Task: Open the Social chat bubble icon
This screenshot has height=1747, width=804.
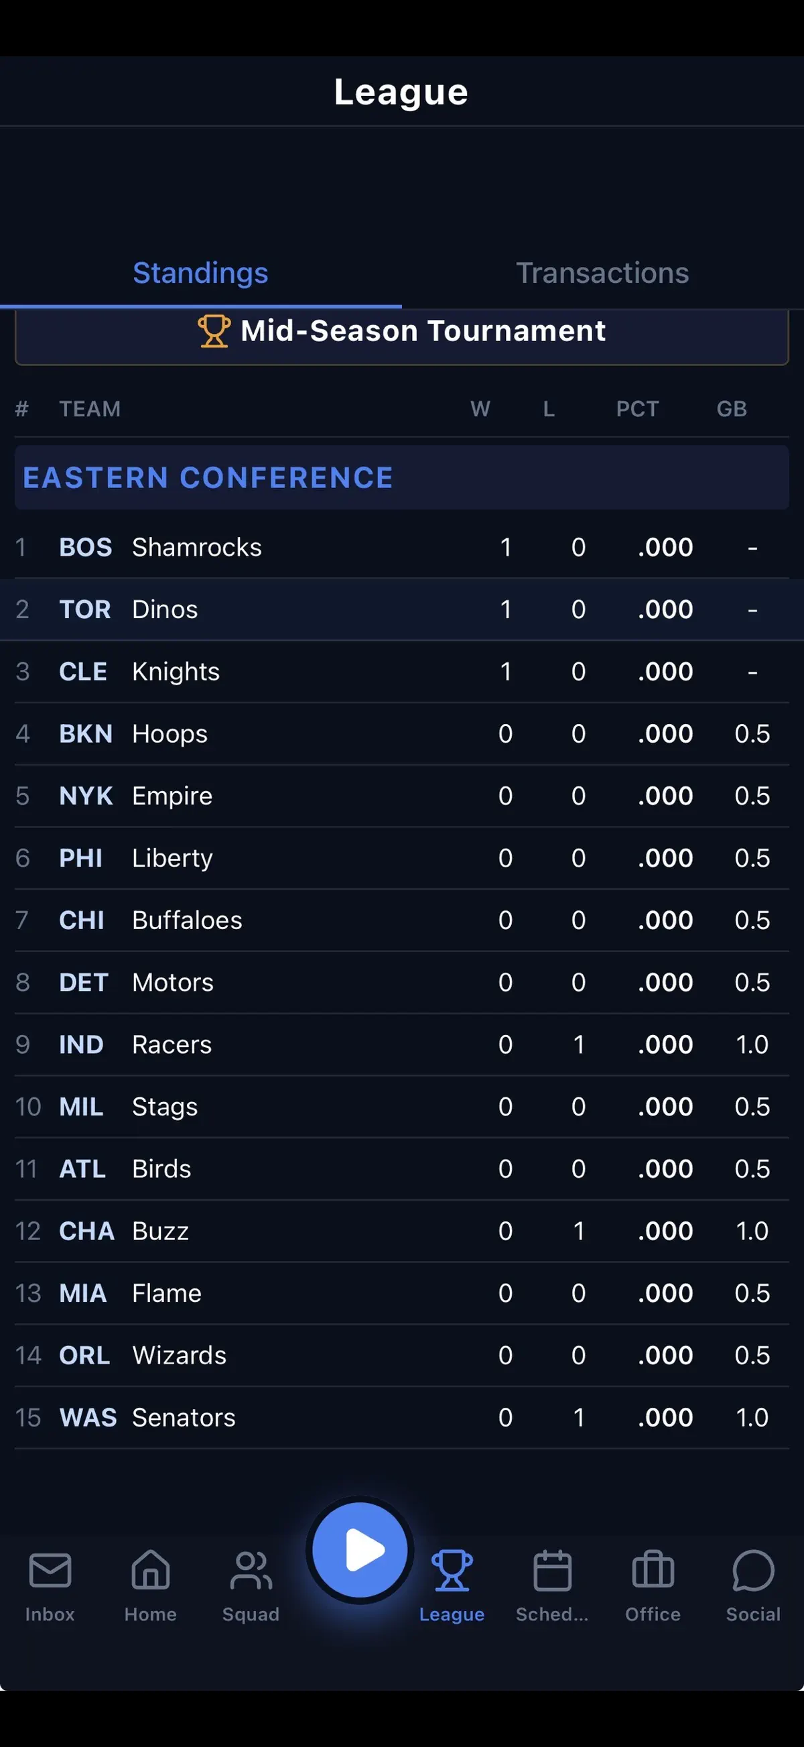Action: [x=753, y=1571]
